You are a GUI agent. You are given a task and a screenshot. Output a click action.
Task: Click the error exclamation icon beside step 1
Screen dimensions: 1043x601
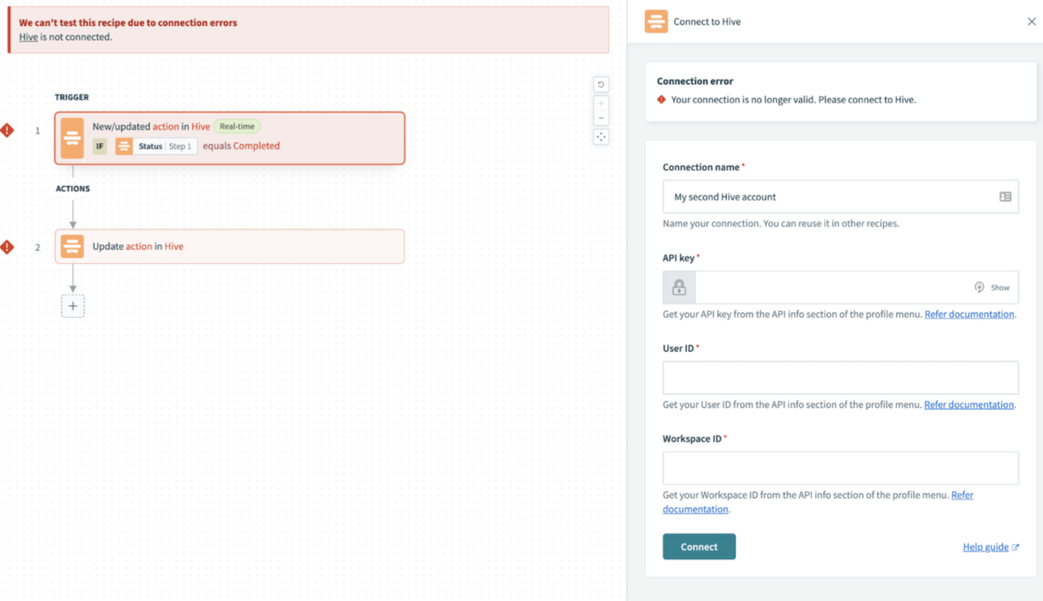(9, 130)
